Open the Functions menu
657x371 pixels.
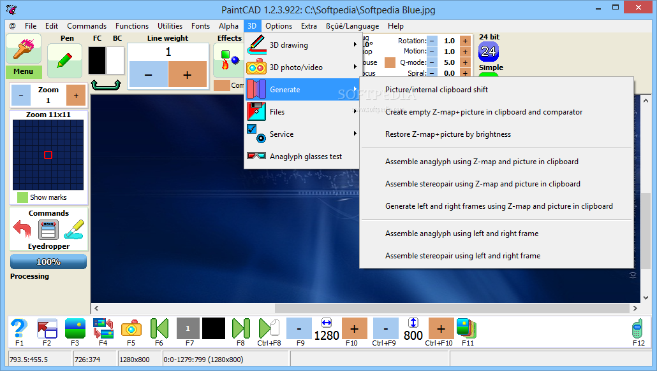[132, 26]
